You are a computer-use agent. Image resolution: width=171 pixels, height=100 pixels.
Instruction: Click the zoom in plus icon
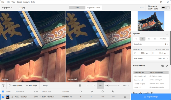pyautogui.click(x=119, y=85)
